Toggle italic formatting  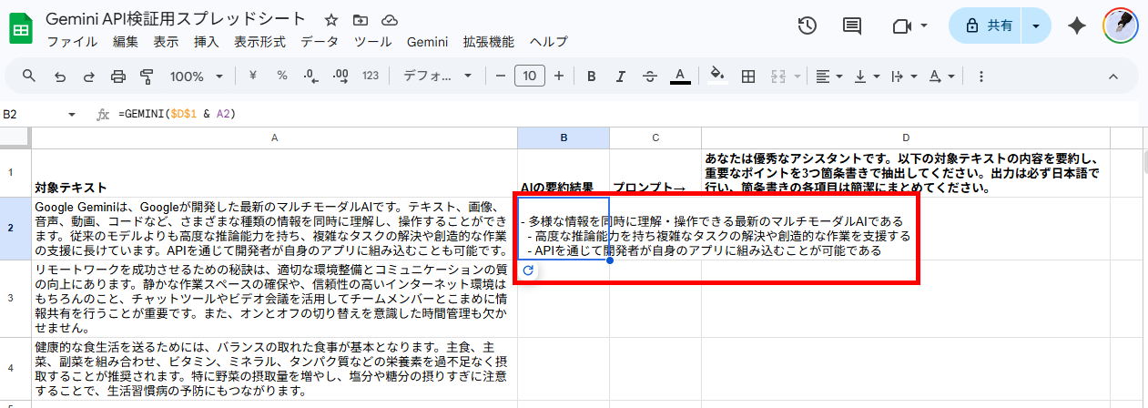point(620,76)
